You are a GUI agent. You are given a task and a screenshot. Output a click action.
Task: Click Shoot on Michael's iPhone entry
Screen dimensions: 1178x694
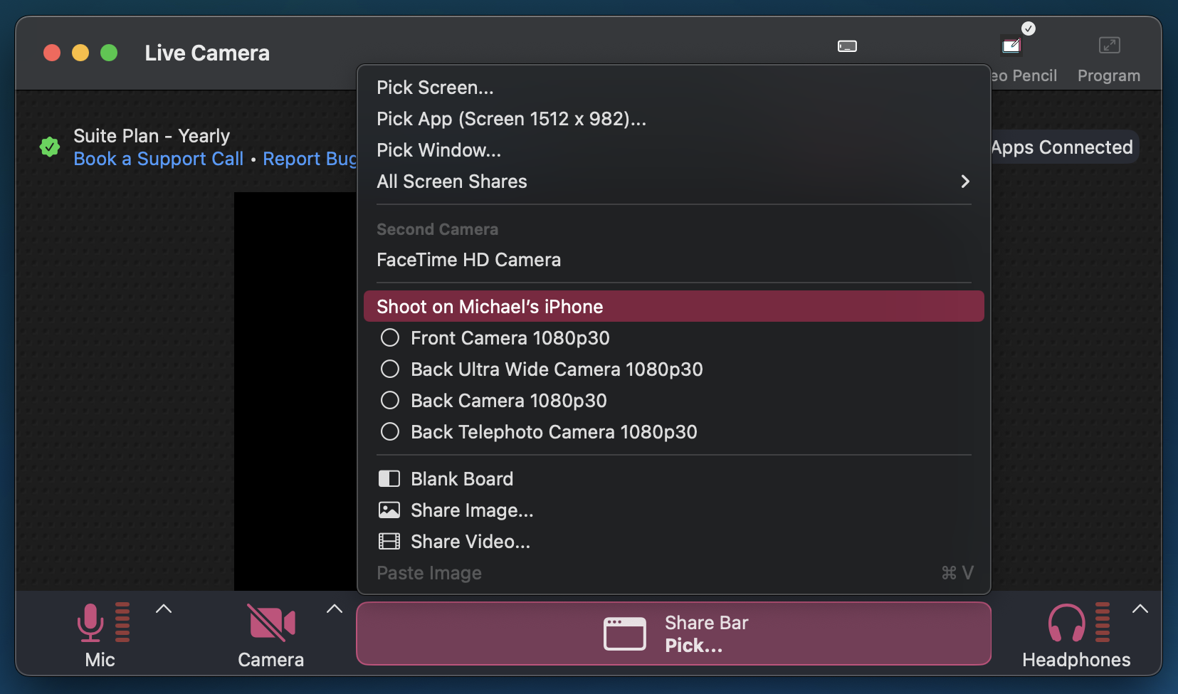pos(673,306)
